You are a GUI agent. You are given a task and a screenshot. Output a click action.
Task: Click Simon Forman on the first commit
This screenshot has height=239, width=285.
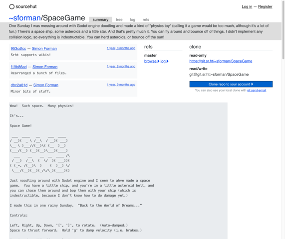click(44, 49)
